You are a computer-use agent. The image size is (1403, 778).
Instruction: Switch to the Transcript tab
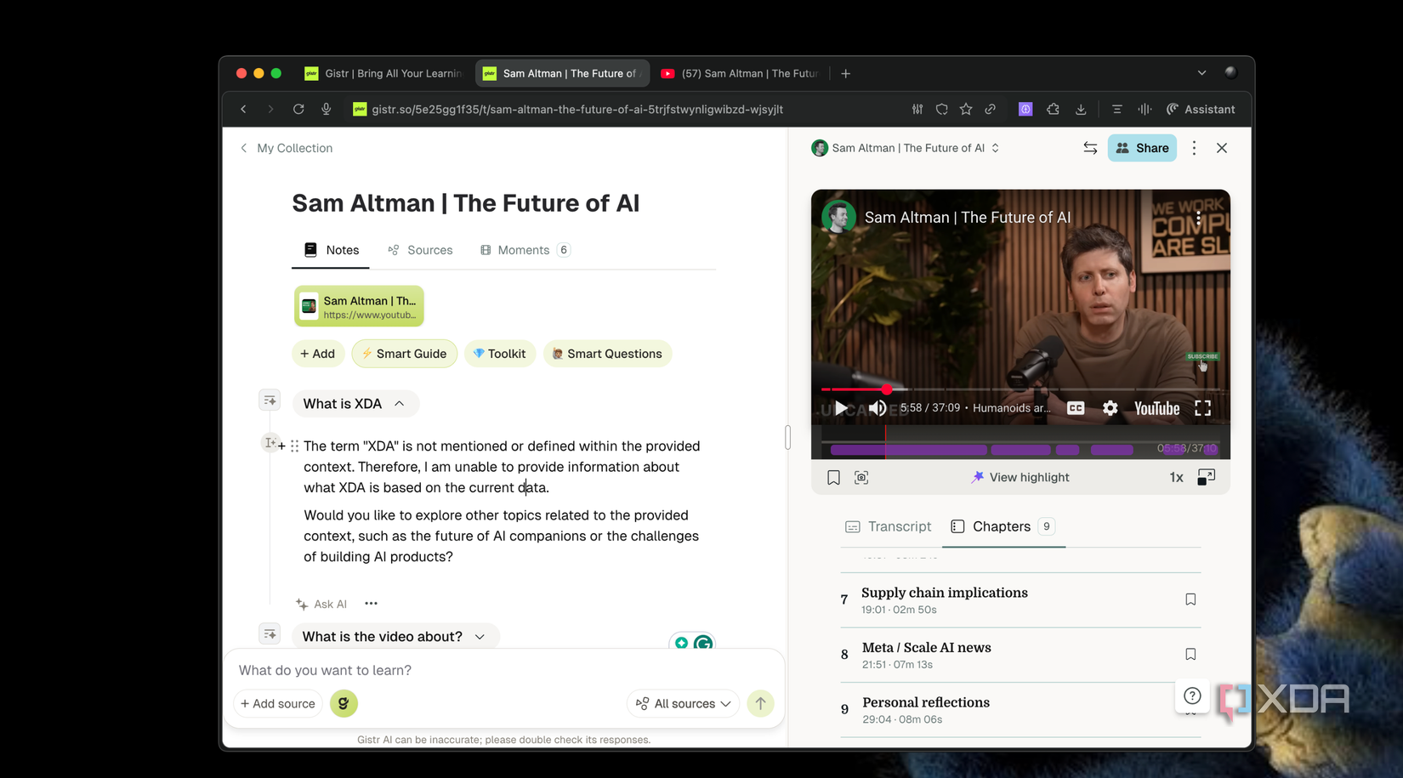tap(888, 526)
